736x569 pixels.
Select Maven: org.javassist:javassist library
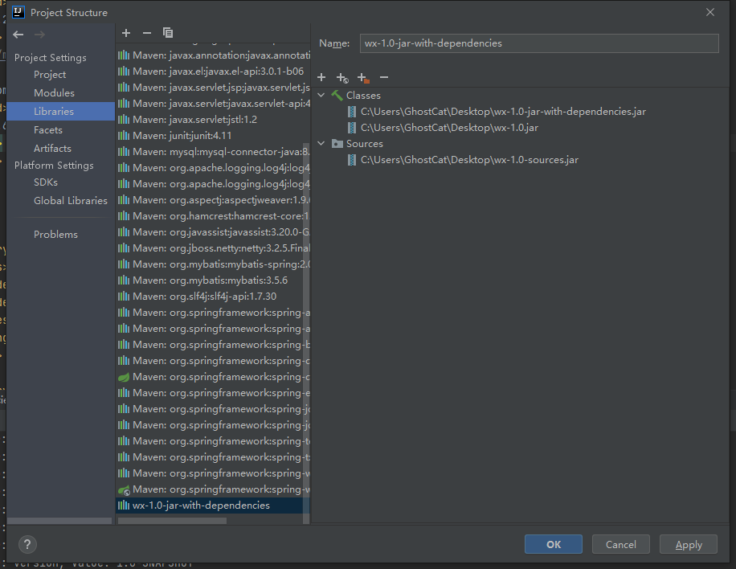pyautogui.click(x=213, y=232)
